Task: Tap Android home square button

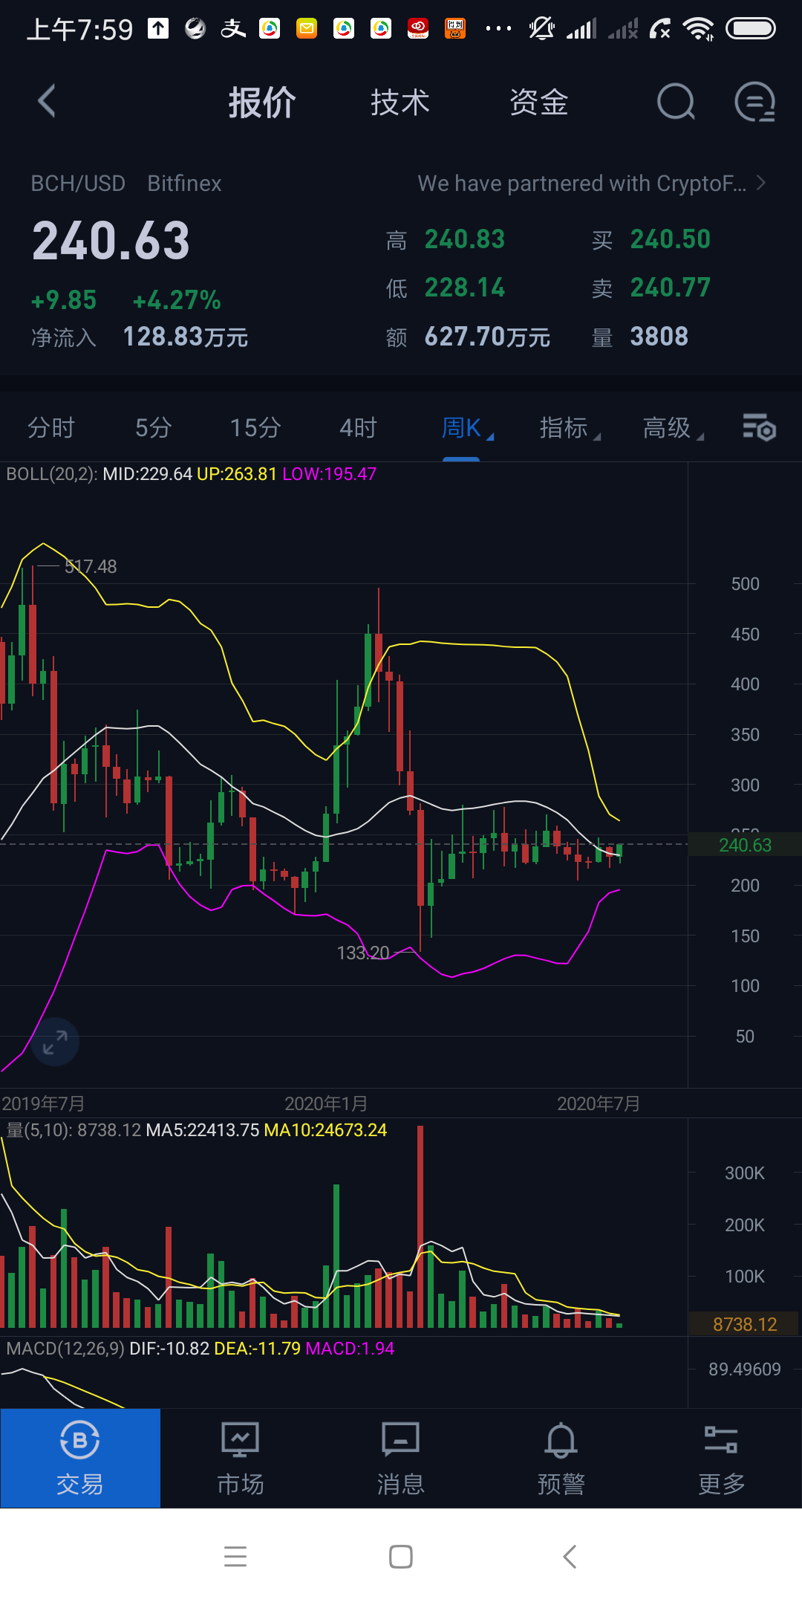Action: pos(401,1556)
